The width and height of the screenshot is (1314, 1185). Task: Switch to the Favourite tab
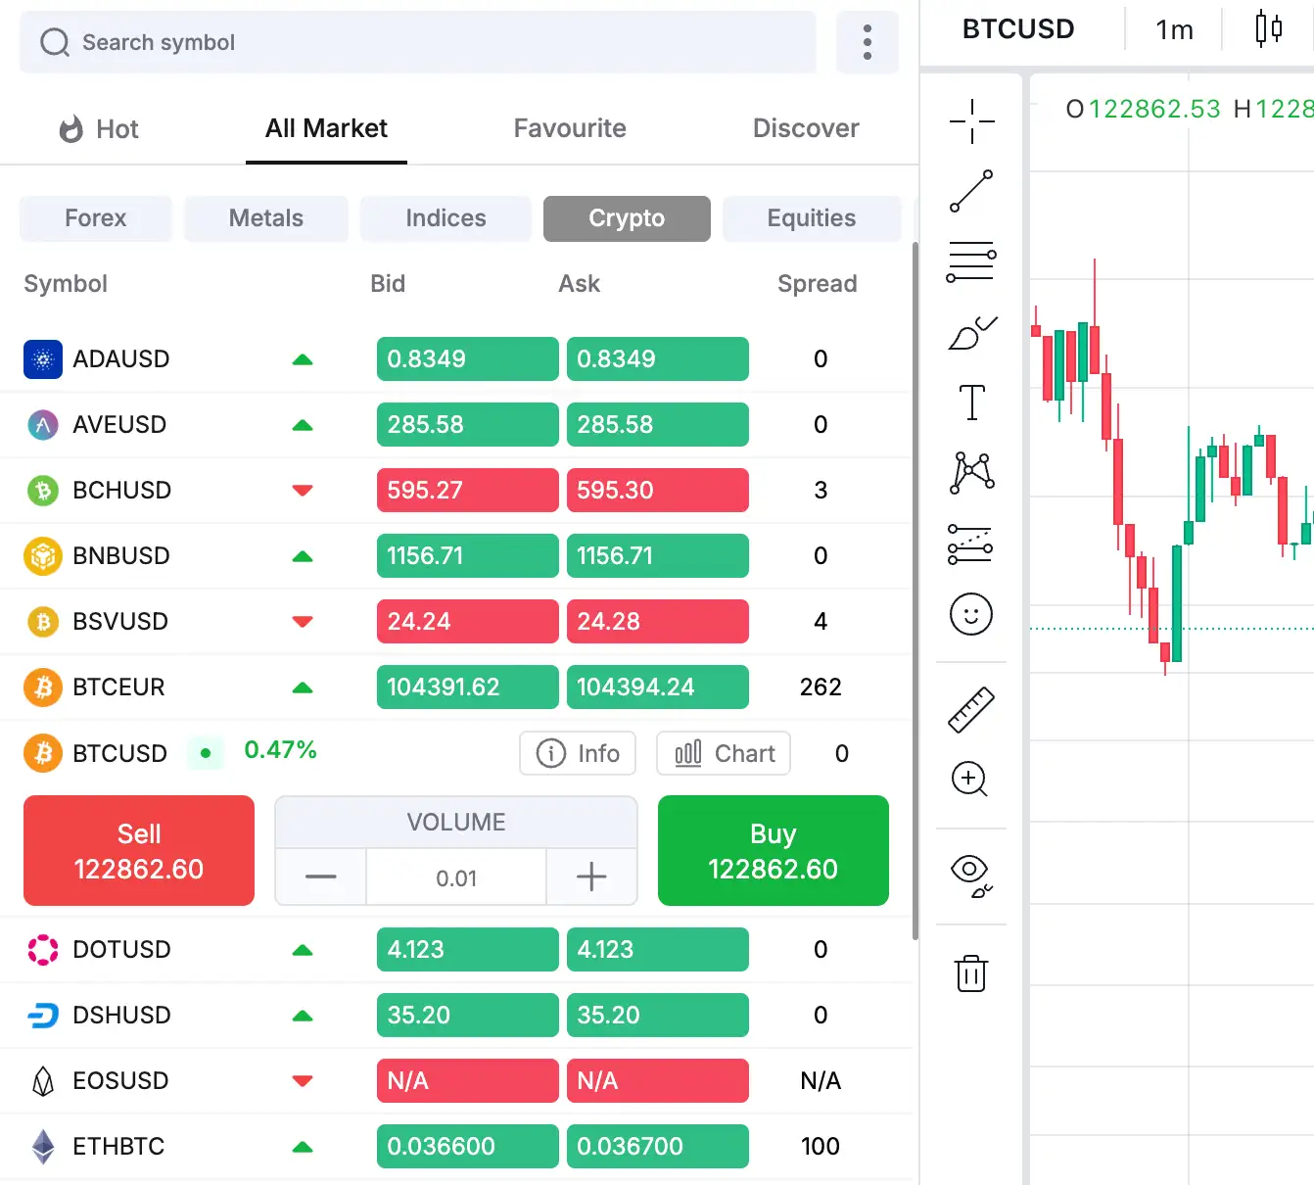click(570, 128)
